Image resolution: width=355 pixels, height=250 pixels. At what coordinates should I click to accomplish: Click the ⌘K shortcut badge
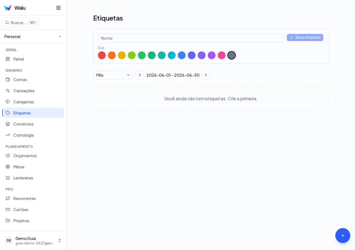point(32,22)
